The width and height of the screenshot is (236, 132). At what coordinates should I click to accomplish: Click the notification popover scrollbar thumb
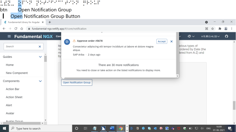178,53
